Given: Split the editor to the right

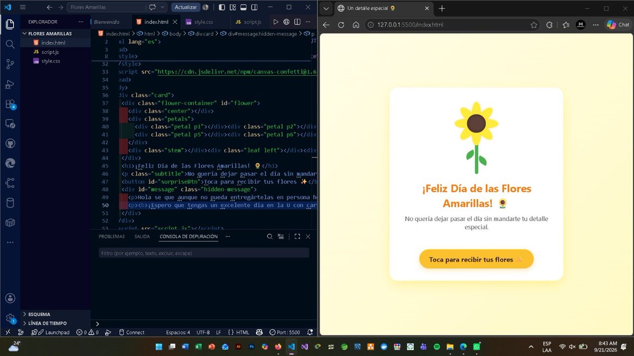Looking at the screenshot, I should coord(297,22).
